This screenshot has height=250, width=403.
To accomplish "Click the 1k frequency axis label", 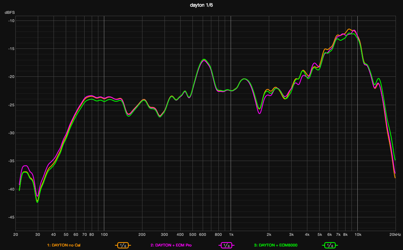I will [231, 235].
